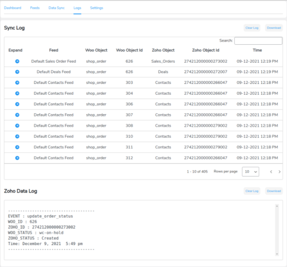This screenshot has width=287, height=267.
Task: Expand the Default Sales Order Feed log entry
Action: [17, 61]
